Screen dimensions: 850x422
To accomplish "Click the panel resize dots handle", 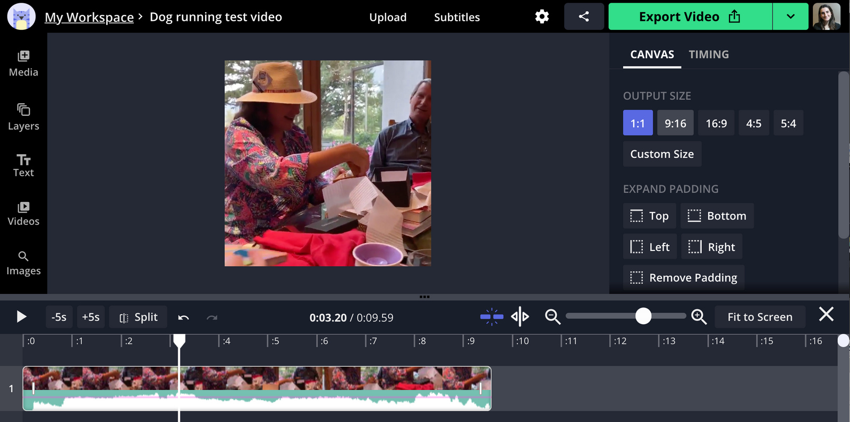I will pyautogui.click(x=424, y=297).
